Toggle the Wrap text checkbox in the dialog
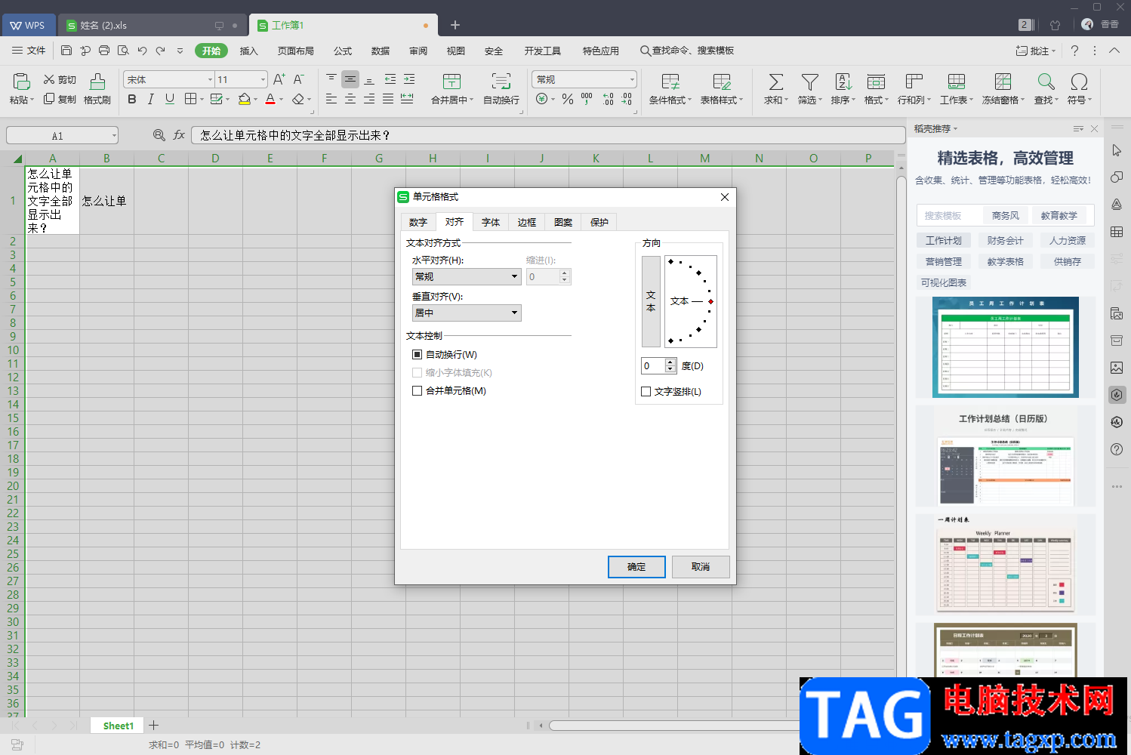This screenshot has width=1131, height=755. [417, 354]
